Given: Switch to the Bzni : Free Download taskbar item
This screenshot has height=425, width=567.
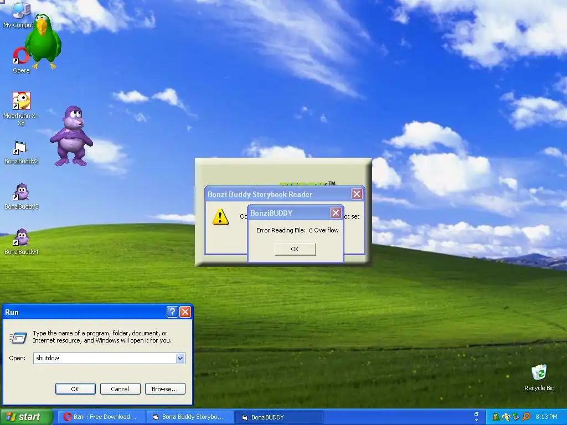Looking at the screenshot, I should [x=102, y=417].
